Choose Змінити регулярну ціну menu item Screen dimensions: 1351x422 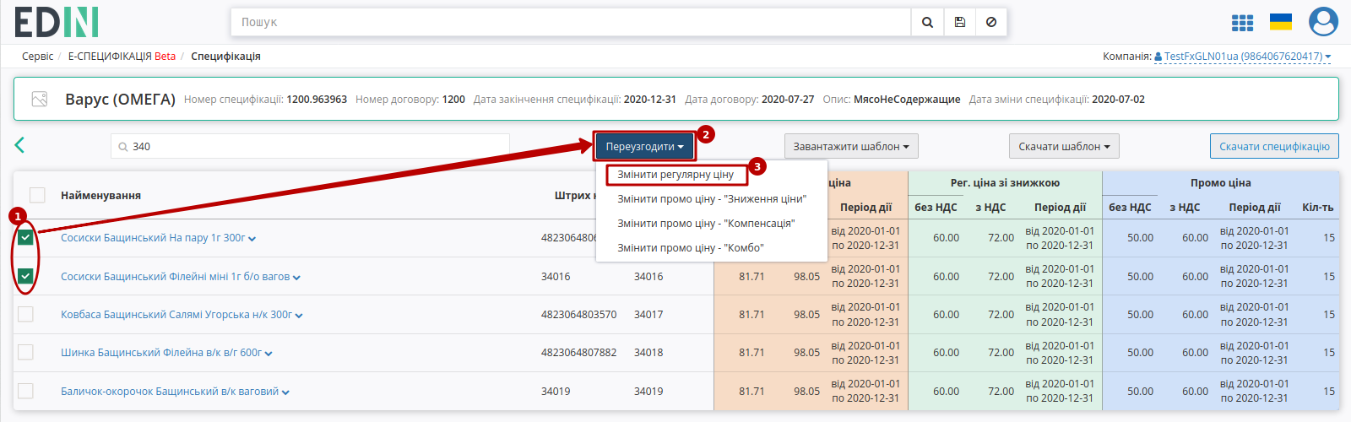pyautogui.click(x=676, y=175)
